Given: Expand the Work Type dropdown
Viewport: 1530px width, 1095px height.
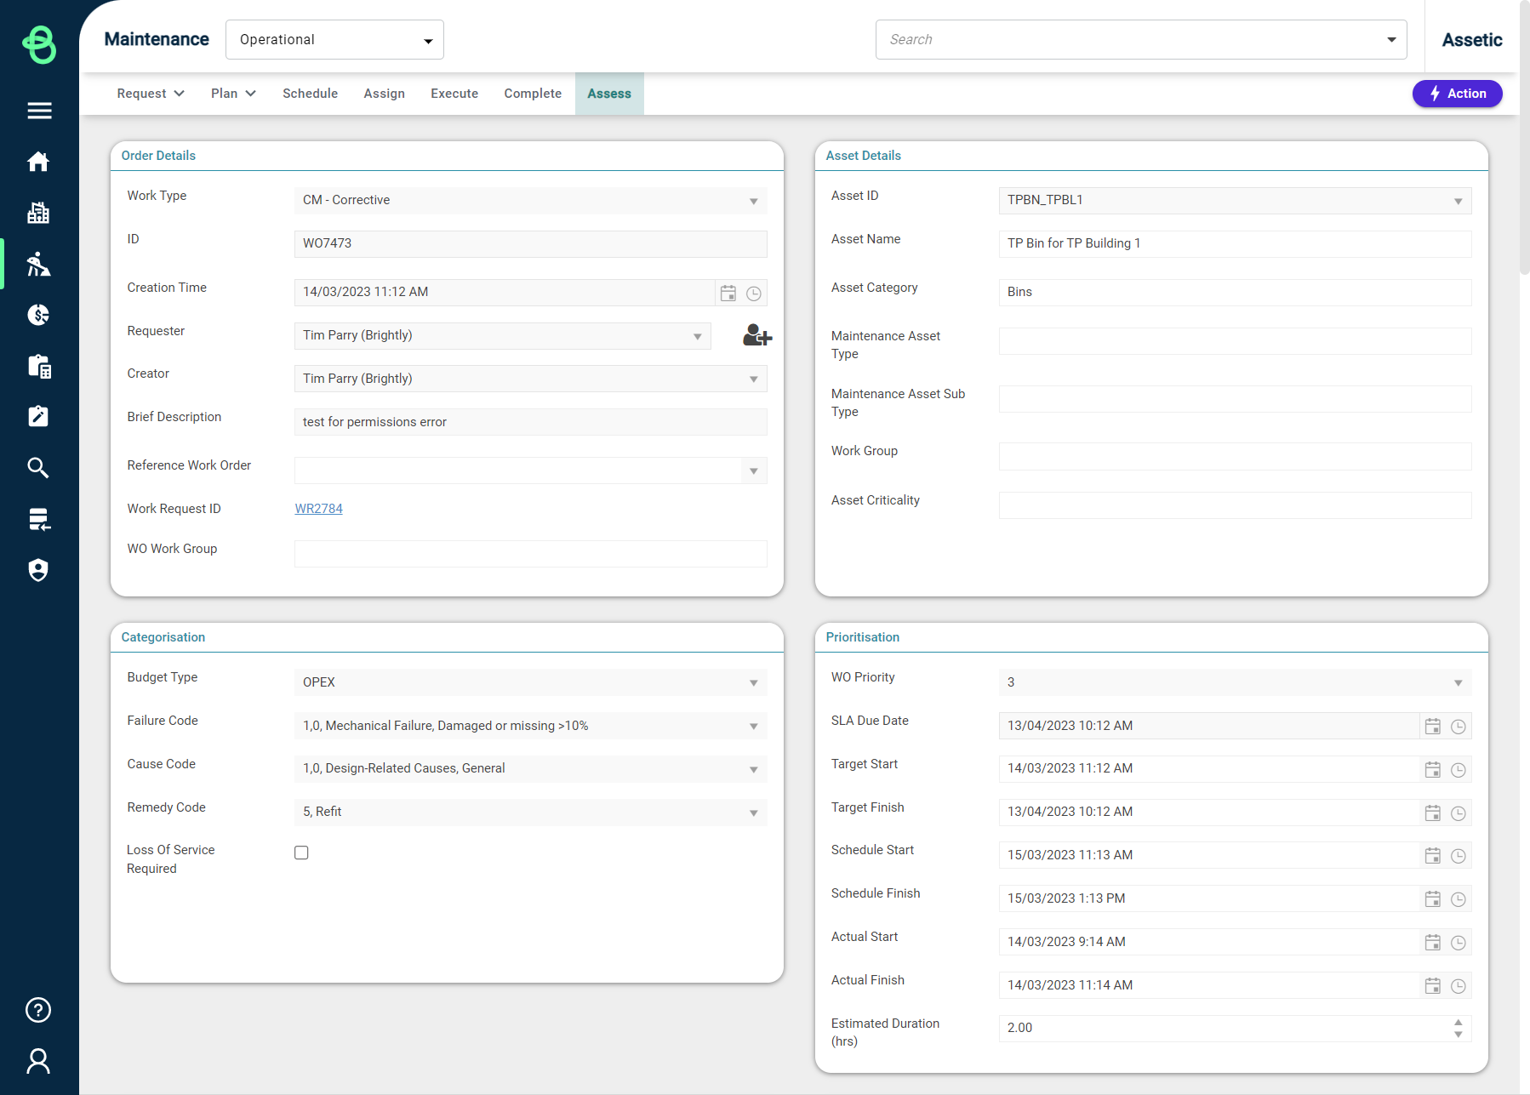Looking at the screenshot, I should pyautogui.click(x=753, y=201).
